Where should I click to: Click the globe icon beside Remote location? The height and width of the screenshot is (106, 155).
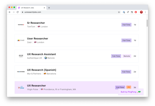(x=45, y=58)
